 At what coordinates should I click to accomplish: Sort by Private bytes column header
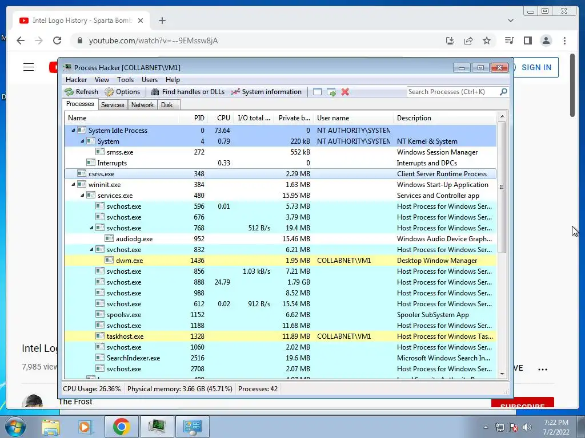[x=294, y=118]
